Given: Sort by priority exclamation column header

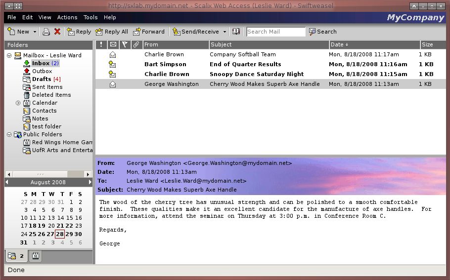Looking at the screenshot, I should click(x=101, y=44).
